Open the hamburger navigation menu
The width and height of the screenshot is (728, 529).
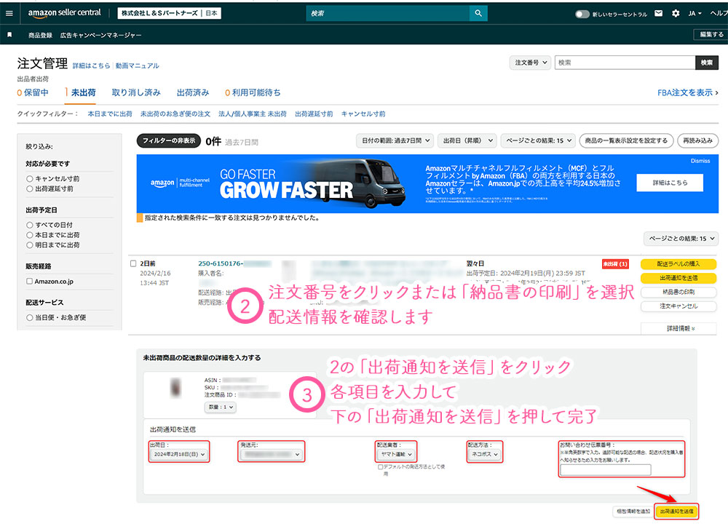coord(9,13)
